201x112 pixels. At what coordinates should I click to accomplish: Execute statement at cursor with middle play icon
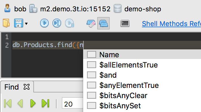pos(57,23)
